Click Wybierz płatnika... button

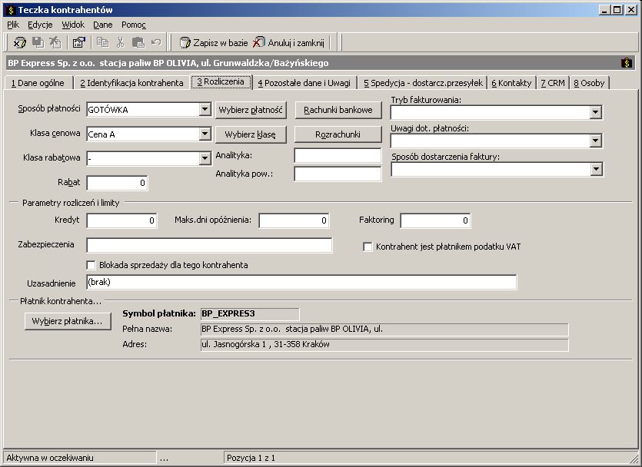tap(68, 321)
